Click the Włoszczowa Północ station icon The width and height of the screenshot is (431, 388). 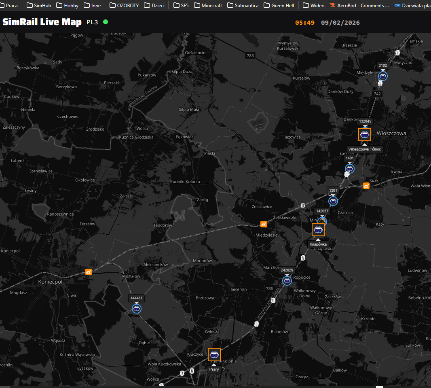coord(364,134)
